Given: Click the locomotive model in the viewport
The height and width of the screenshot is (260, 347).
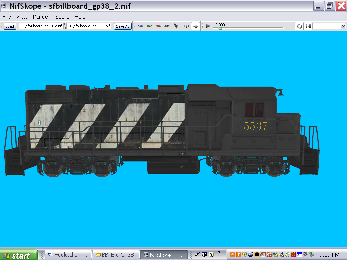Looking at the screenshot, I should click(162, 130).
